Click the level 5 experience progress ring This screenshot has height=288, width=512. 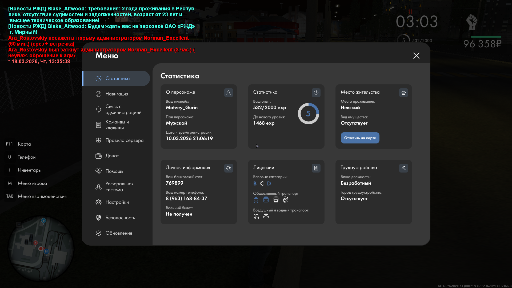(308, 114)
